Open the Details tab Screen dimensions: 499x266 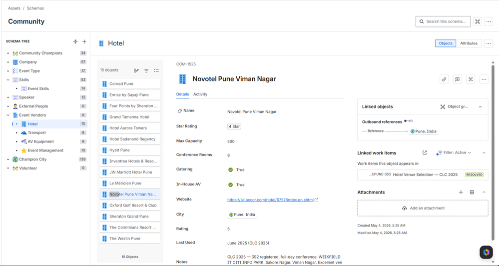pyautogui.click(x=183, y=94)
